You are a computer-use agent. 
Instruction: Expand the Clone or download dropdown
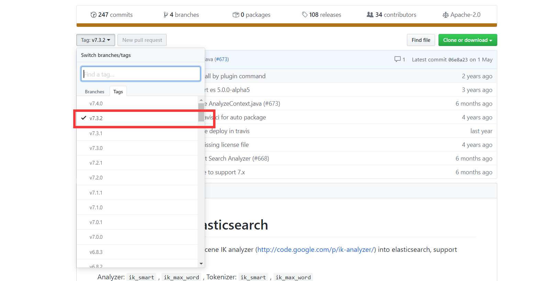tap(468, 40)
